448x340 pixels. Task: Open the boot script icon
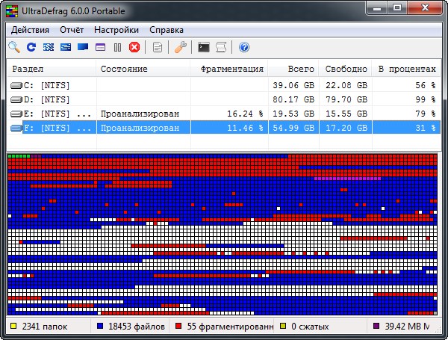(x=220, y=47)
